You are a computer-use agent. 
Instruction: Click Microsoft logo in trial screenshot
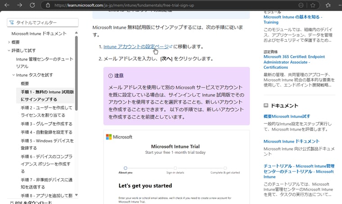point(119,137)
